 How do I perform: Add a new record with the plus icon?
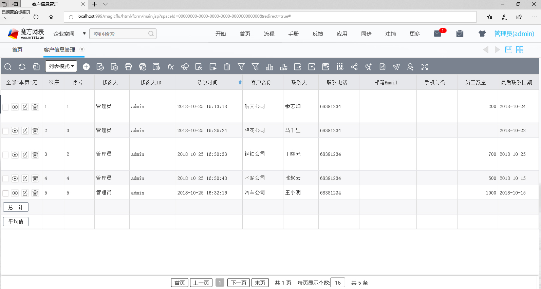86,67
